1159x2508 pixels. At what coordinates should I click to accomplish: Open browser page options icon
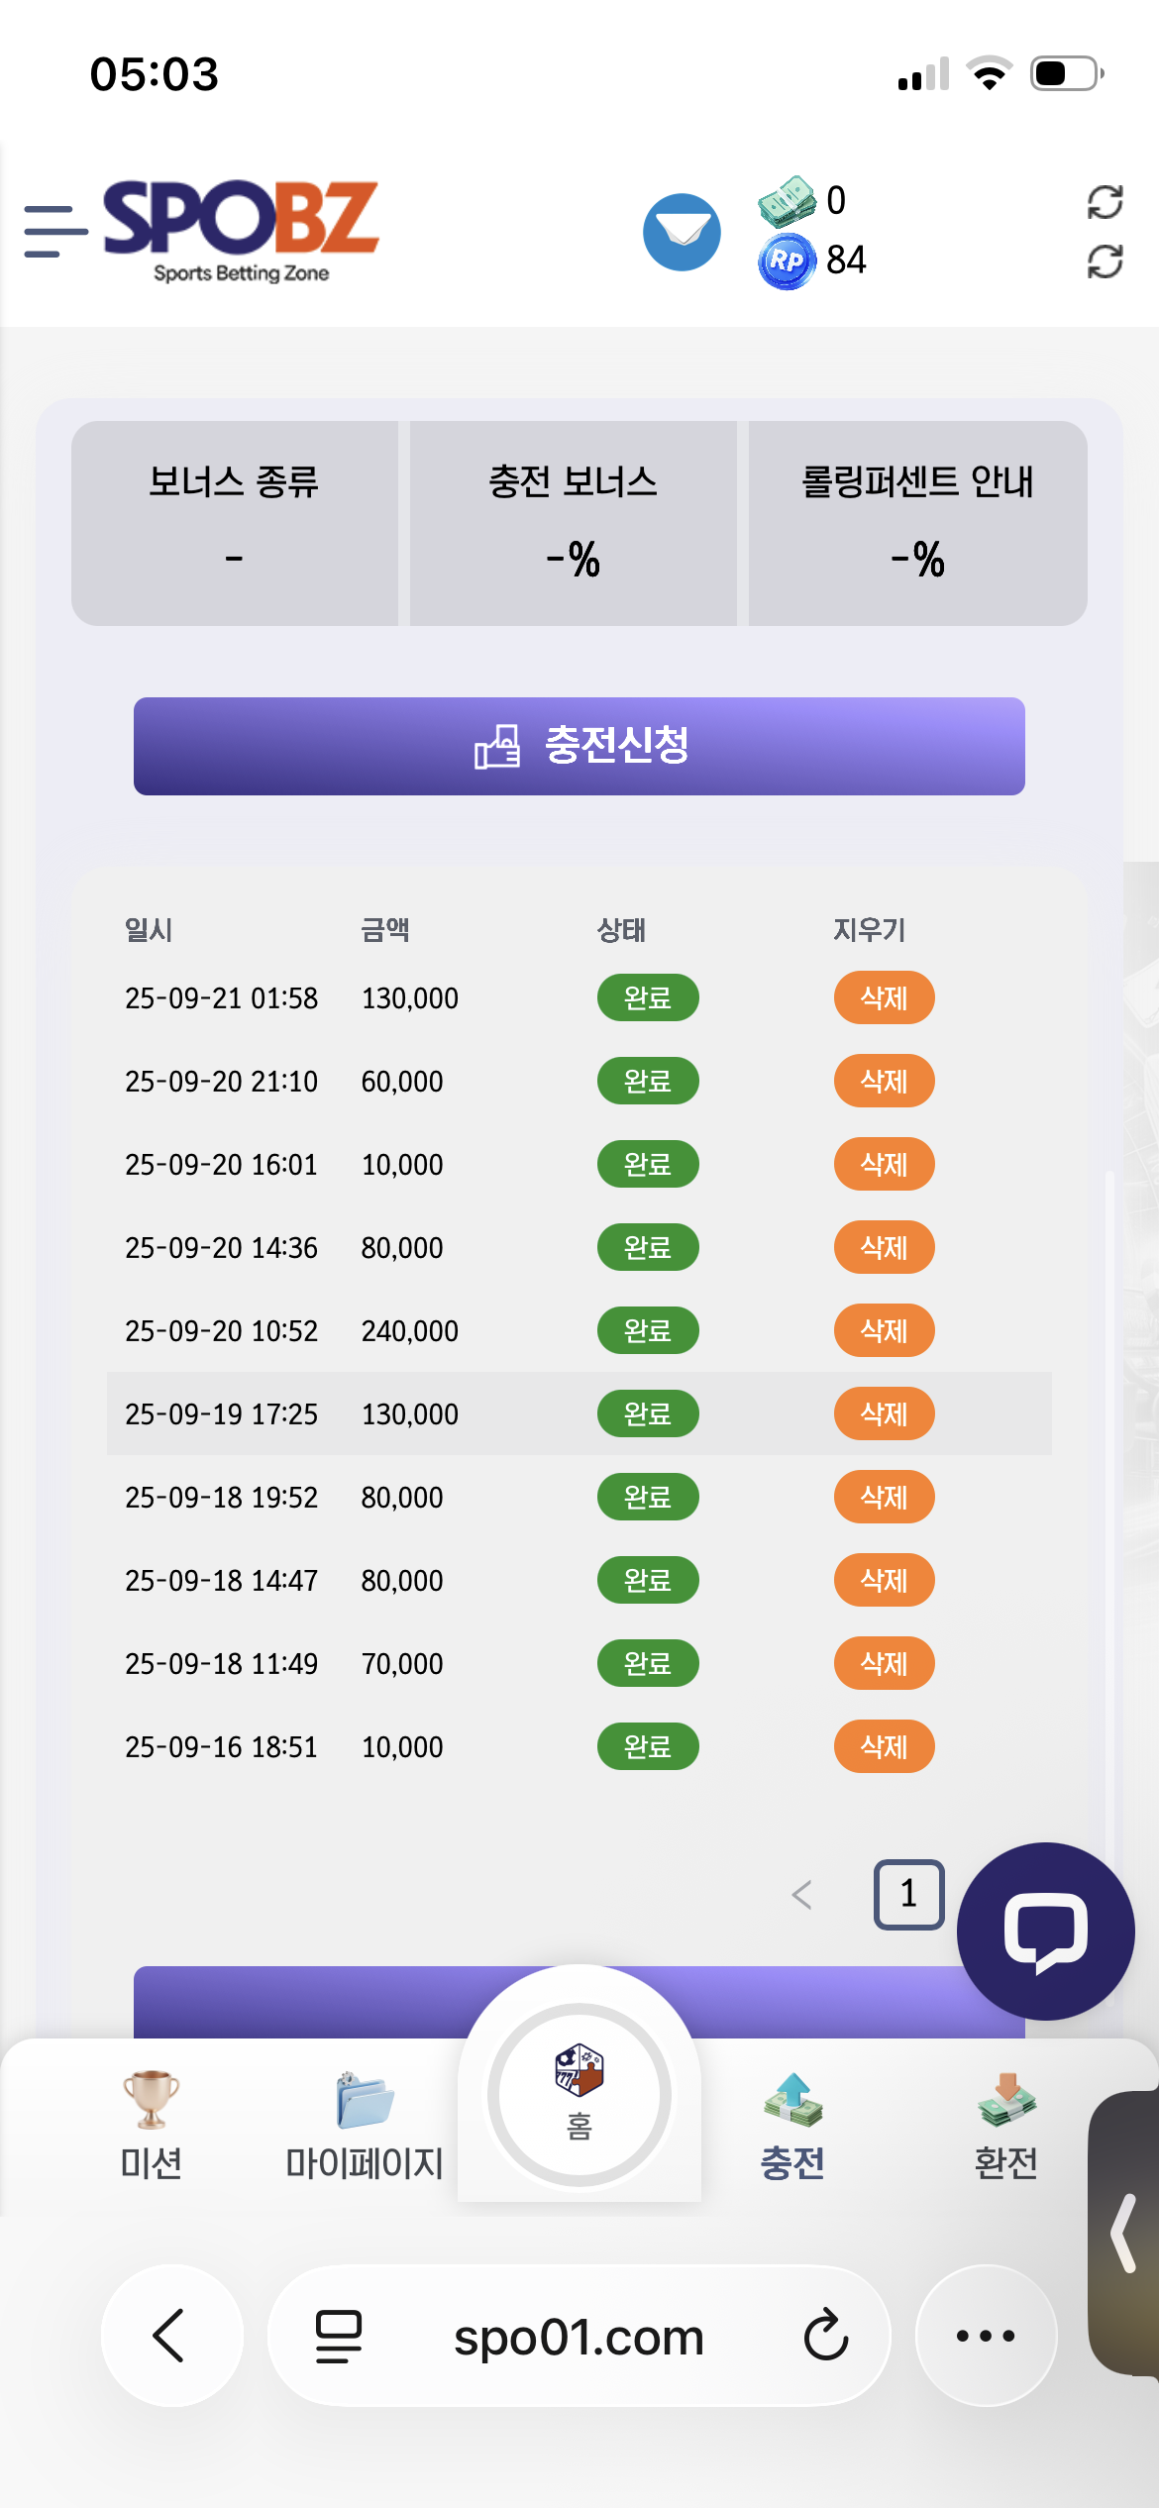coord(339,2336)
